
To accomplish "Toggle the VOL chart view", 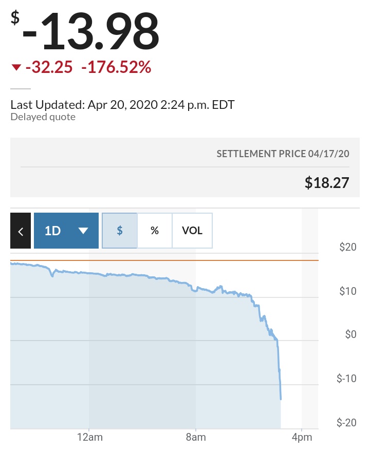I will coord(192,231).
